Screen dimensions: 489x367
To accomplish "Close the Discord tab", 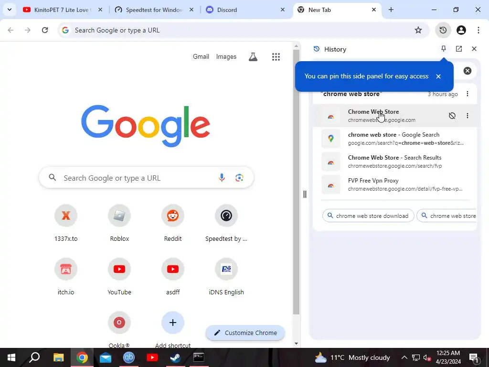I will pyautogui.click(x=283, y=10).
